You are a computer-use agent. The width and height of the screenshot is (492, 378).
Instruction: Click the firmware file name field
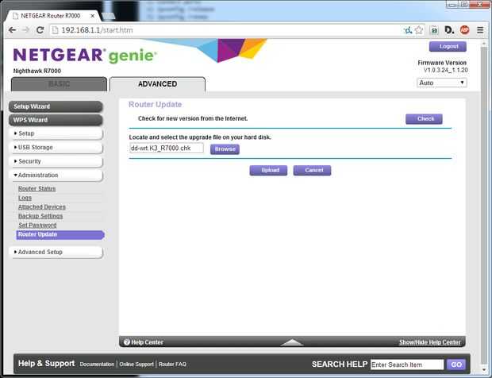point(167,148)
